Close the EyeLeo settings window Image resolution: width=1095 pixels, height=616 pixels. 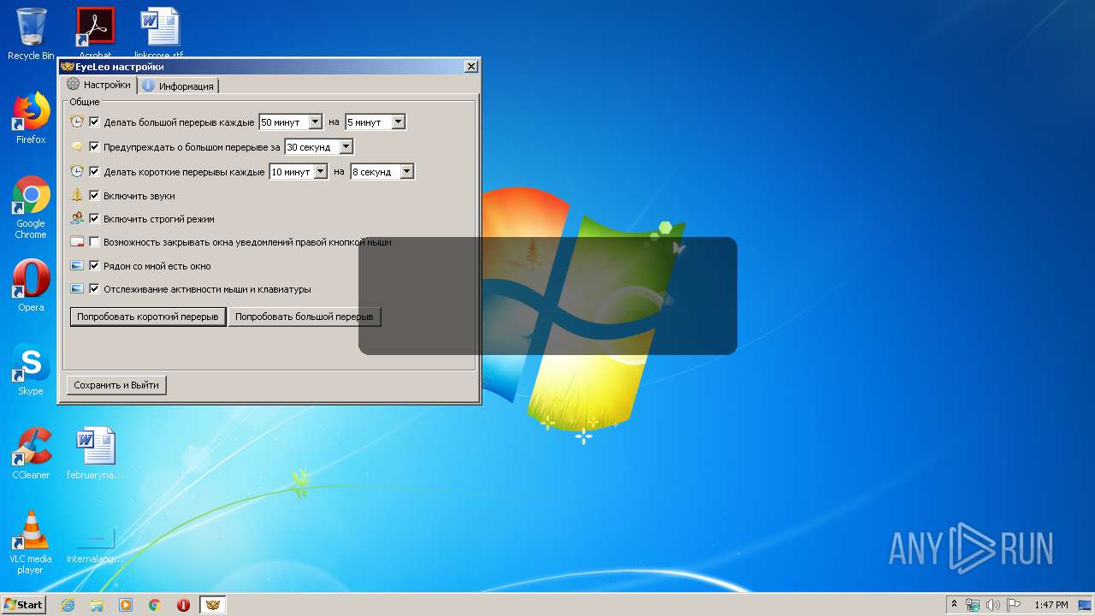click(x=471, y=67)
